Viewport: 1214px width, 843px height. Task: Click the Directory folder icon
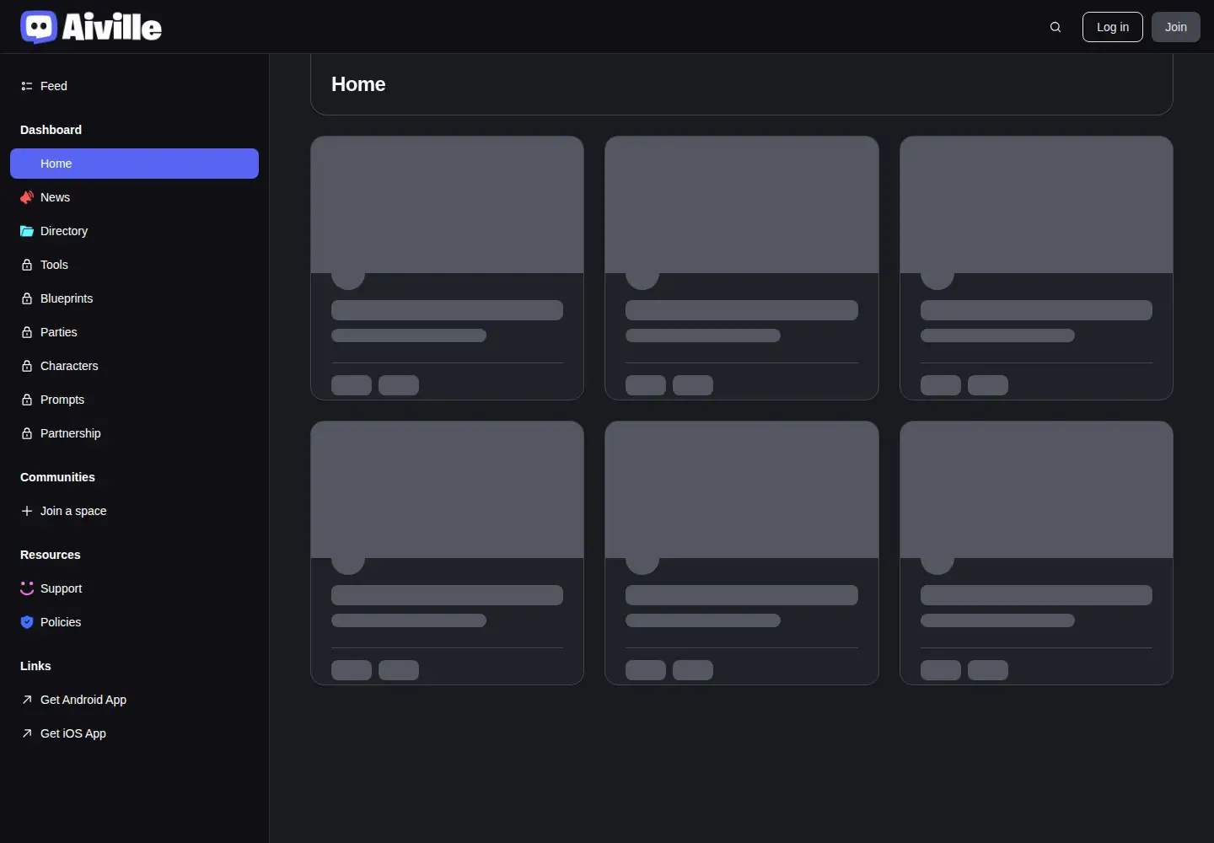coord(27,231)
